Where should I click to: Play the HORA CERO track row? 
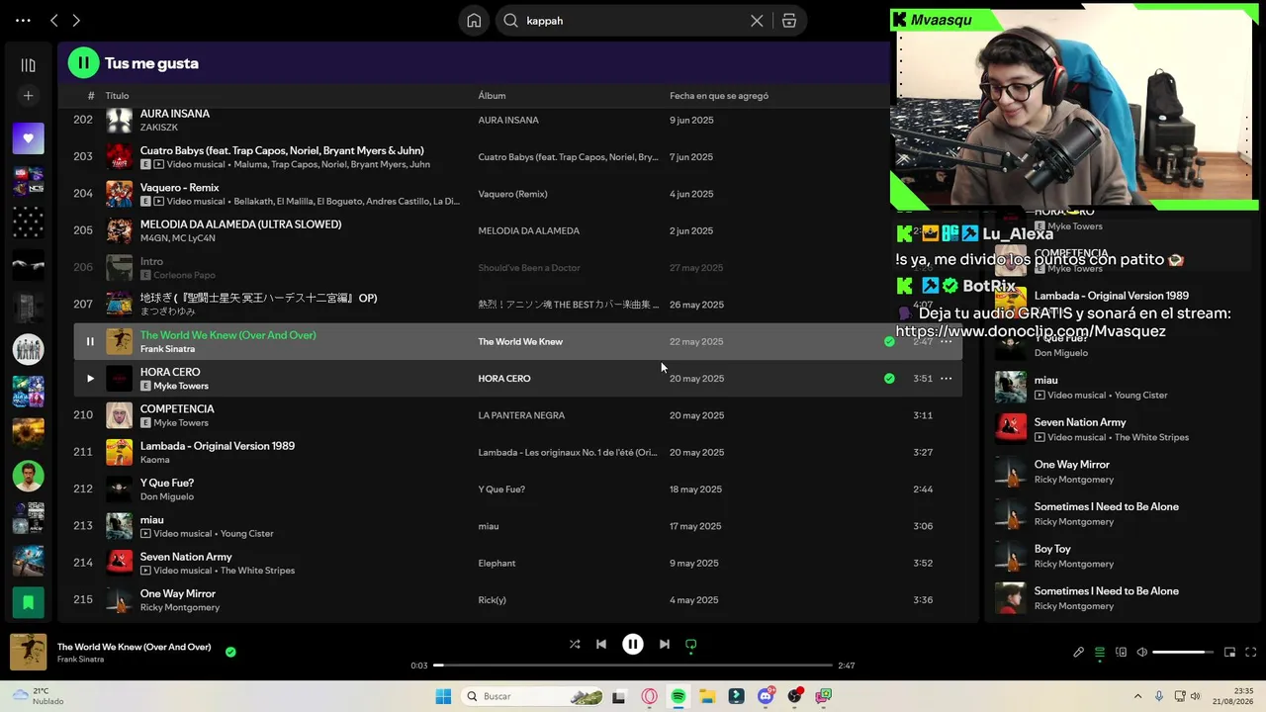coord(90,378)
